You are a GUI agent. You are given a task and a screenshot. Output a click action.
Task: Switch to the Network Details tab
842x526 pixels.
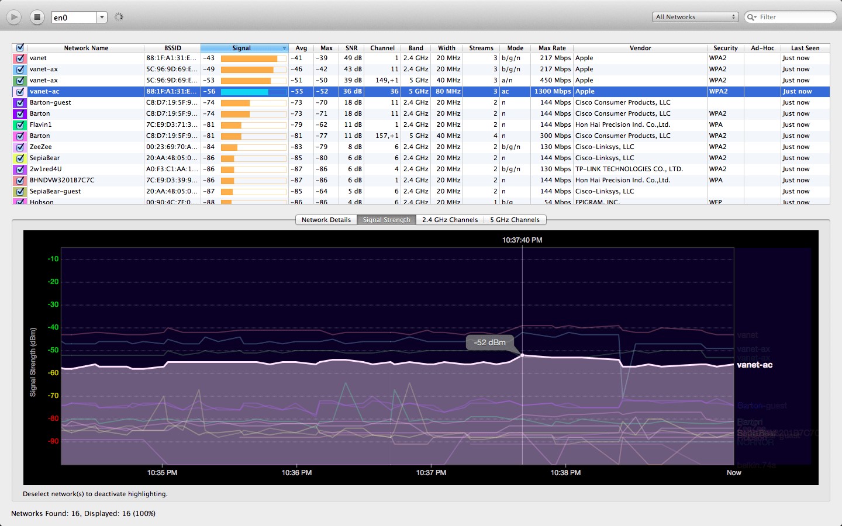pos(326,219)
